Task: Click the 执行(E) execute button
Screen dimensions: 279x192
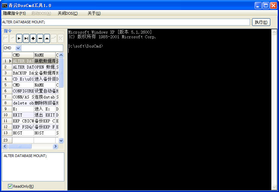Action: pos(261,22)
